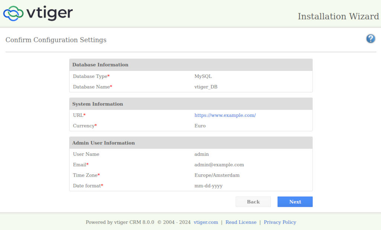
Task: Click the blue Next button
Action: click(295, 202)
